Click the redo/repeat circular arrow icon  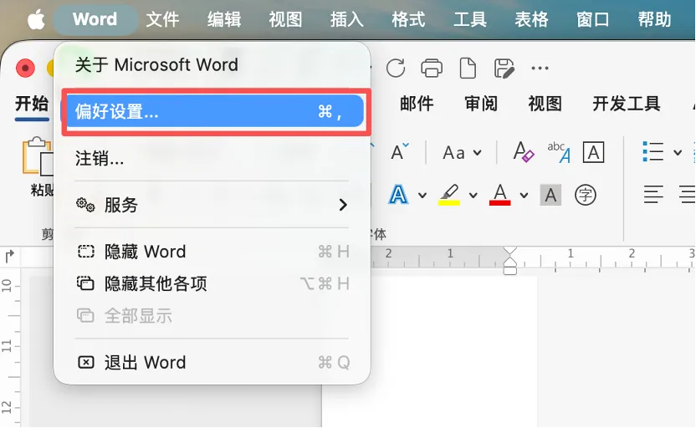(x=396, y=69)
